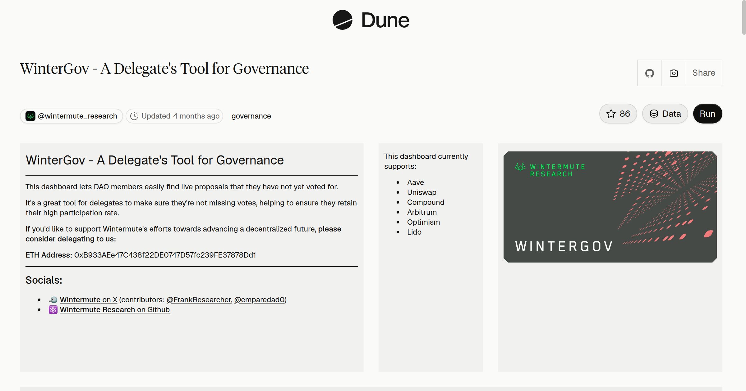Screen dimensions: 746x391
Task: Open the GitHub icon button
Action: 649,73
